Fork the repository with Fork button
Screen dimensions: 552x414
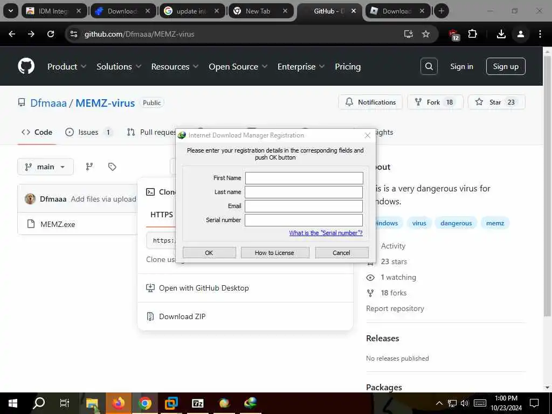pyautogui.click(x=435, y=102)
